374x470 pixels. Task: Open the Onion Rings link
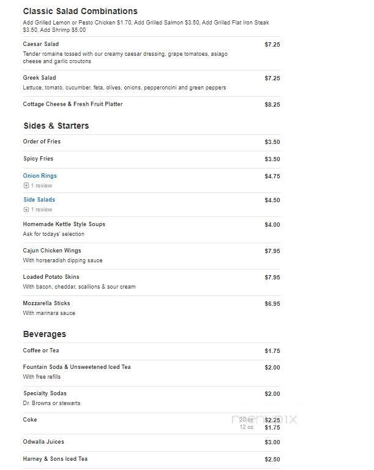pos(40,176)
